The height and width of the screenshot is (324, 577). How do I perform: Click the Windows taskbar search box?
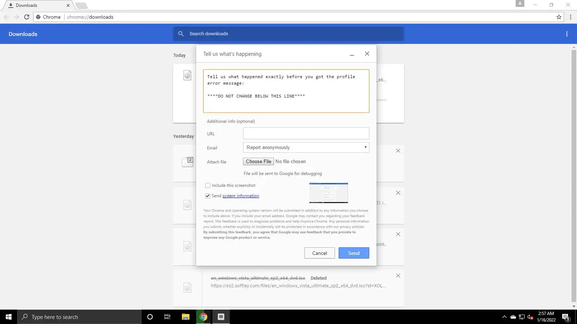pyautogui.click(x=79, y=317)
